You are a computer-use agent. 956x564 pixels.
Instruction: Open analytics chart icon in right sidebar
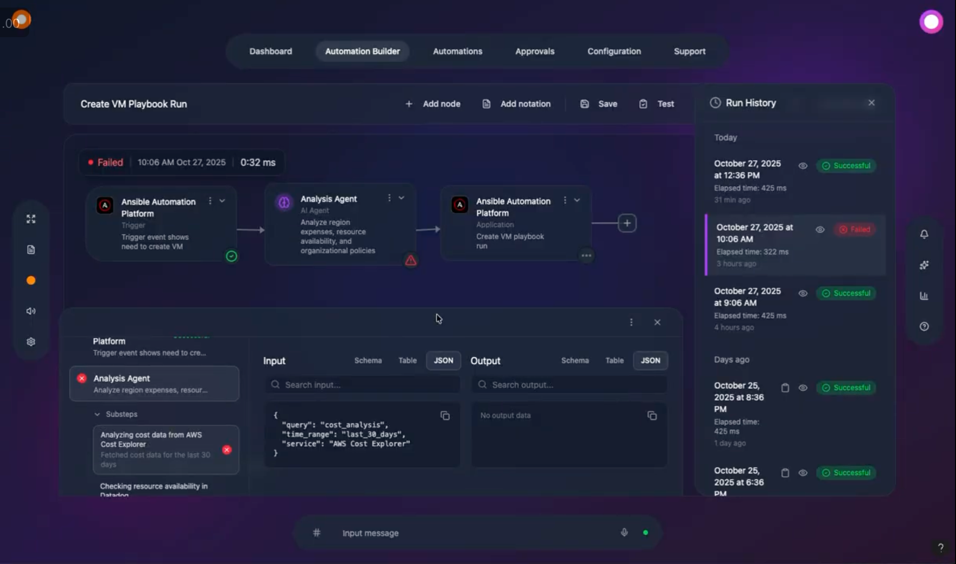(x=924, y=296)
